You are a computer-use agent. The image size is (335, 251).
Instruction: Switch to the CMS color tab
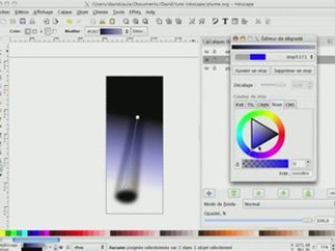point(290,105)
